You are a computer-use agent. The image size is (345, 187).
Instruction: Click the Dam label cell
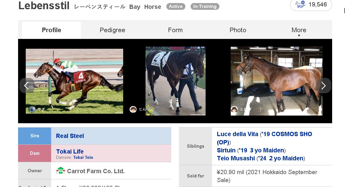click(x=35, y=153)
